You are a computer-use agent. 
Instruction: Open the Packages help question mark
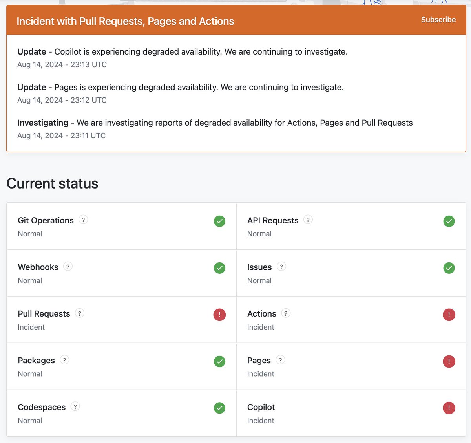(64, 360)
